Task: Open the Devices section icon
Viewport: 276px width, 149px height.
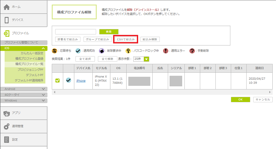Action: tap(7, 20)
